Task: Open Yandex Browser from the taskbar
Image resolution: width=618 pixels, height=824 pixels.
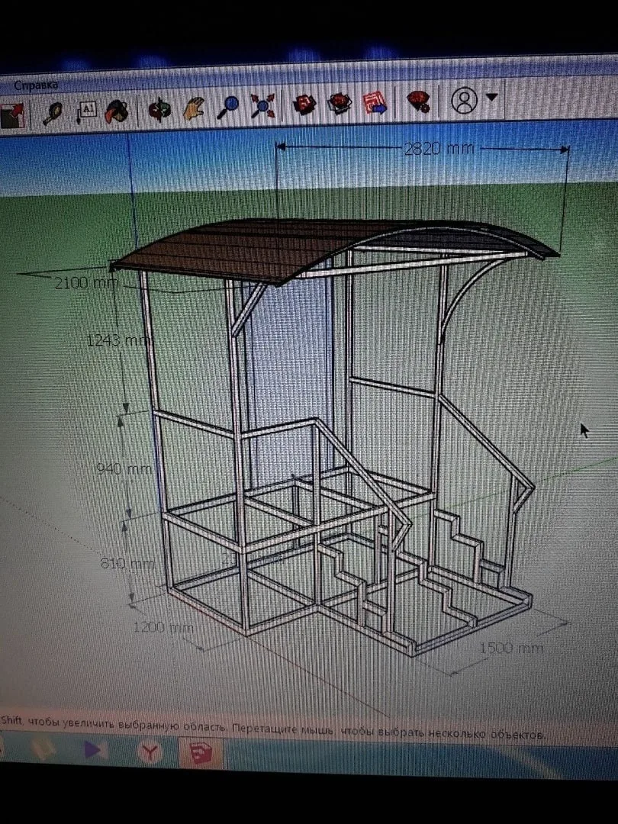Action: [x=150, y=752]
